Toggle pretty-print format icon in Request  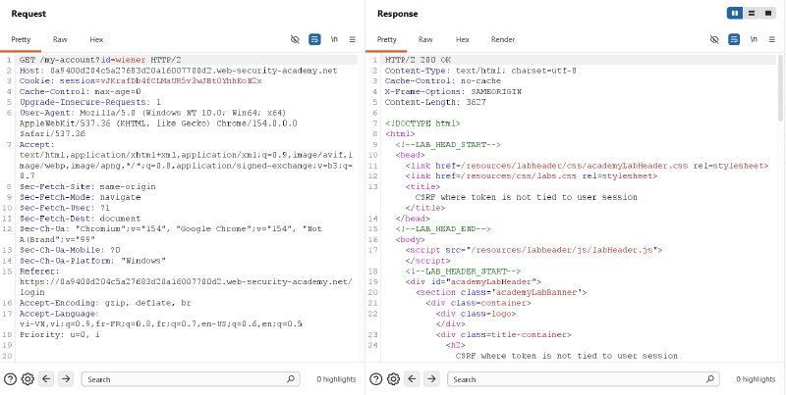pyautogui.click(x=314, y=39)
